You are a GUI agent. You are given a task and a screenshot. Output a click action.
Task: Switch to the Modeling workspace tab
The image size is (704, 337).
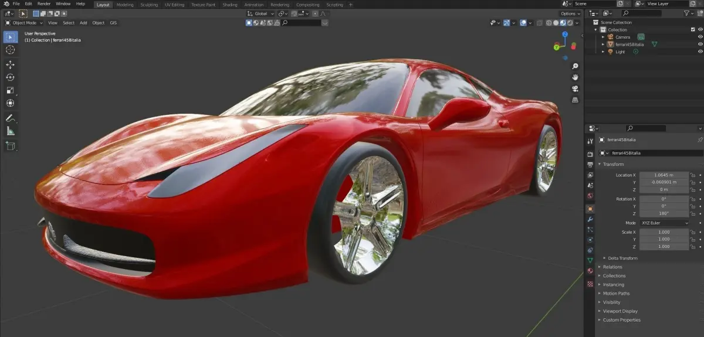(124, 5)
